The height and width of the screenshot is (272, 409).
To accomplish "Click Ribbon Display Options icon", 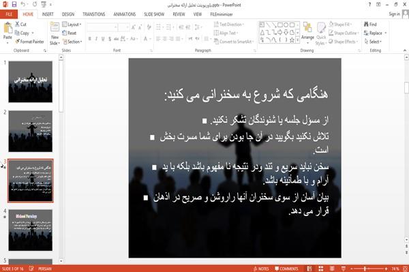I will 378,5.
